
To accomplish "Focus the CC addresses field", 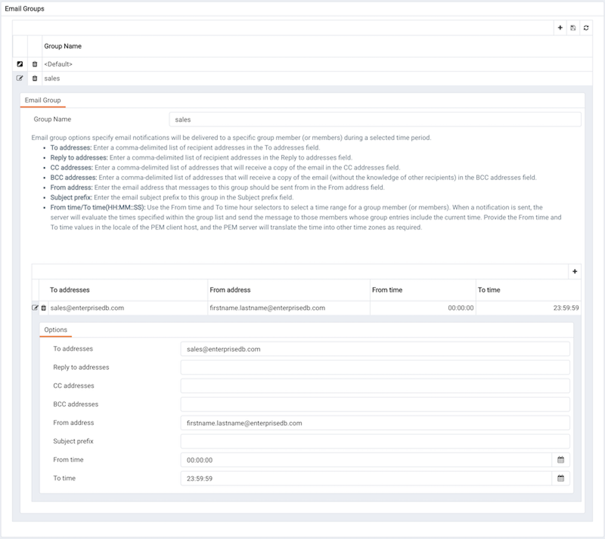I will (375, 386).
